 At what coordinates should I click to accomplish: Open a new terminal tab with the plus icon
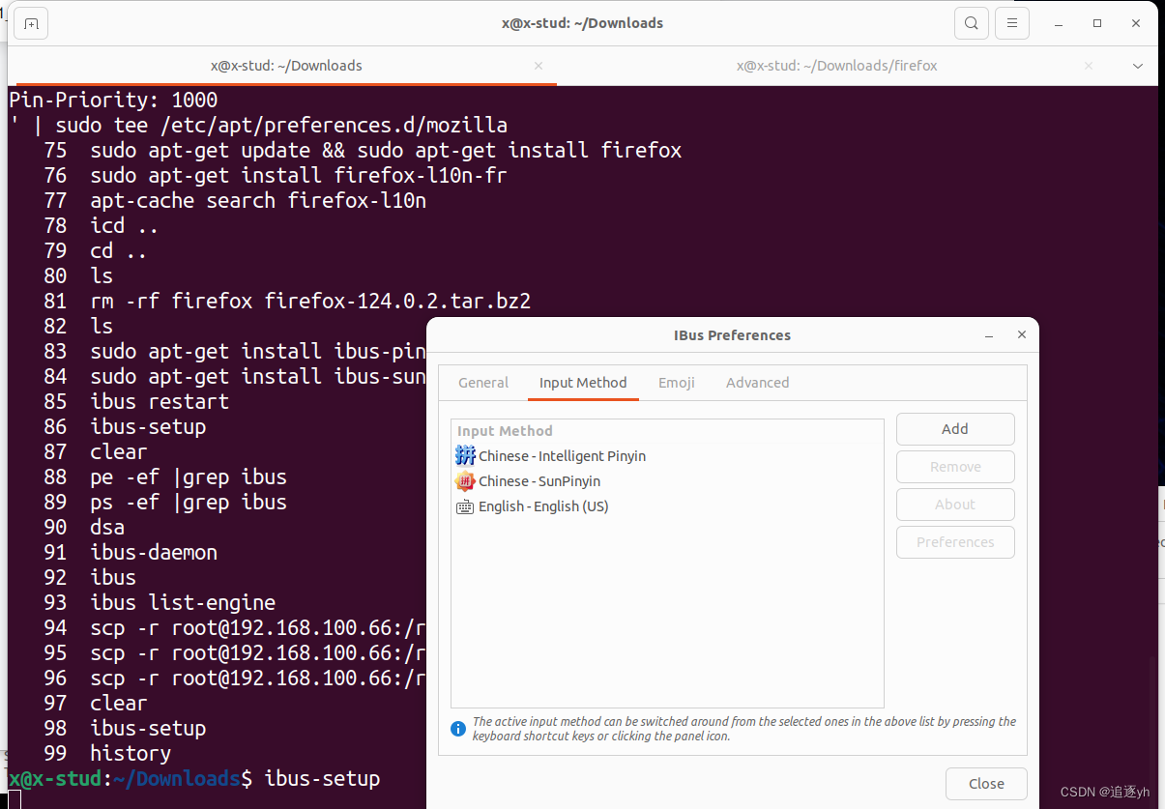pos(30,23)
